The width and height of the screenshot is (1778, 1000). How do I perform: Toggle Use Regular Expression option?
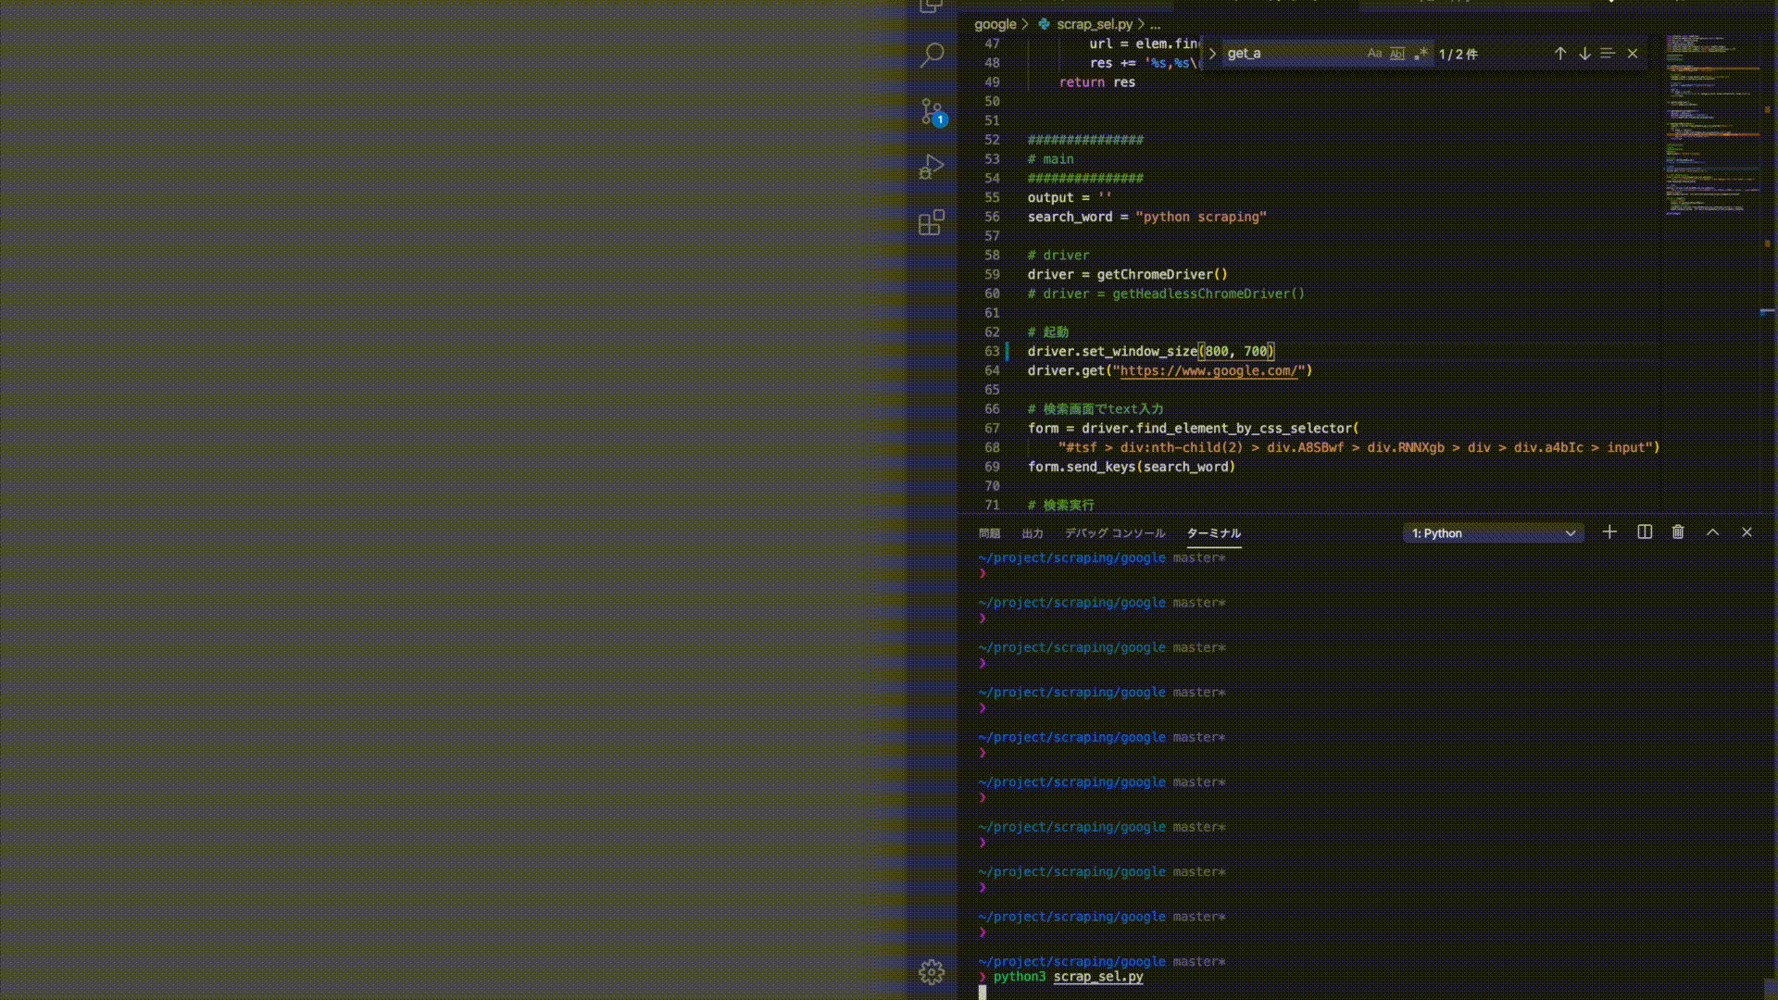coord(1421,54)
